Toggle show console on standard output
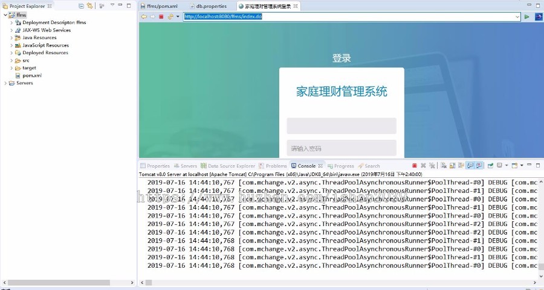The width and height of the screenshot is (544, 290). (x=470, y=165)
